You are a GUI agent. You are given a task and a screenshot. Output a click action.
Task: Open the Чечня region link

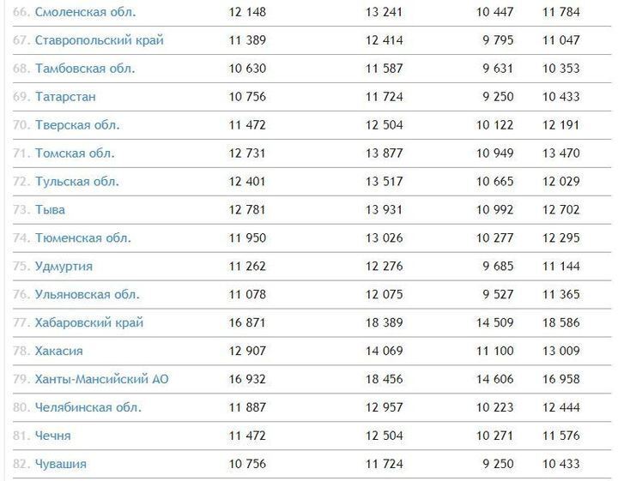click(53, 436)
